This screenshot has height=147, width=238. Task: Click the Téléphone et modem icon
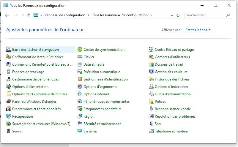click(x=151, y=131)
